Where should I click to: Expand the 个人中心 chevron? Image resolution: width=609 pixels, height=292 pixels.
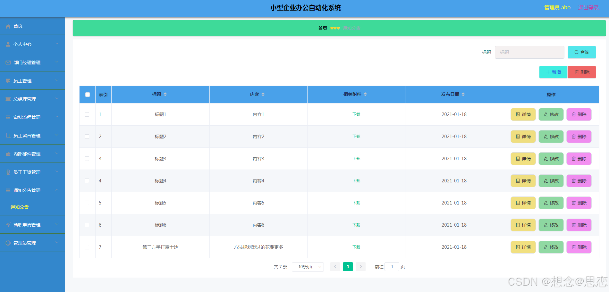click(x=57, y=44)
